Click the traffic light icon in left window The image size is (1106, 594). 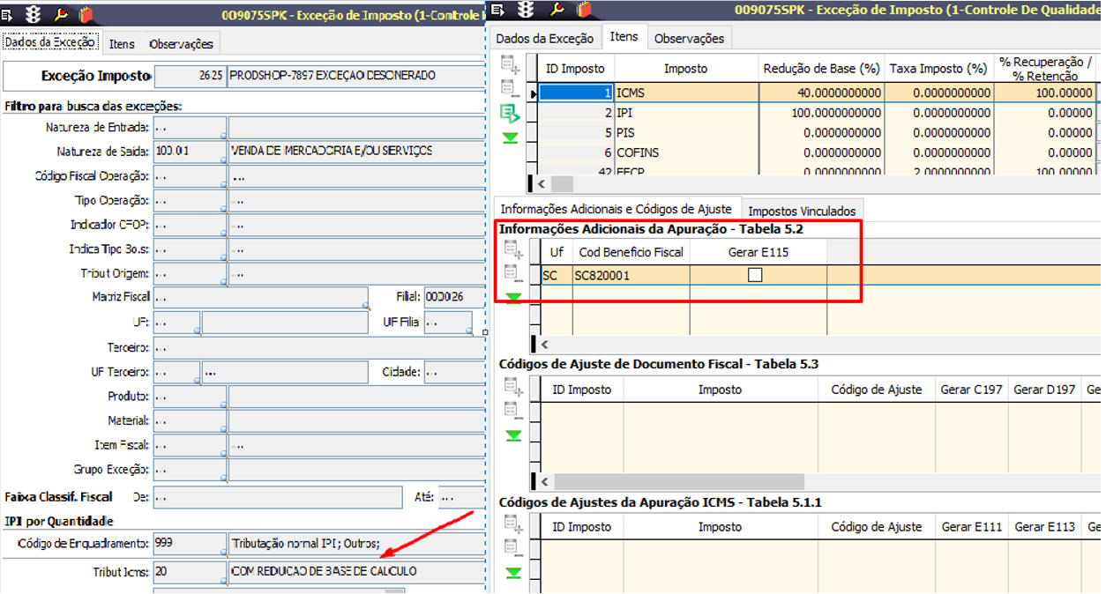[x=33, y=13]
